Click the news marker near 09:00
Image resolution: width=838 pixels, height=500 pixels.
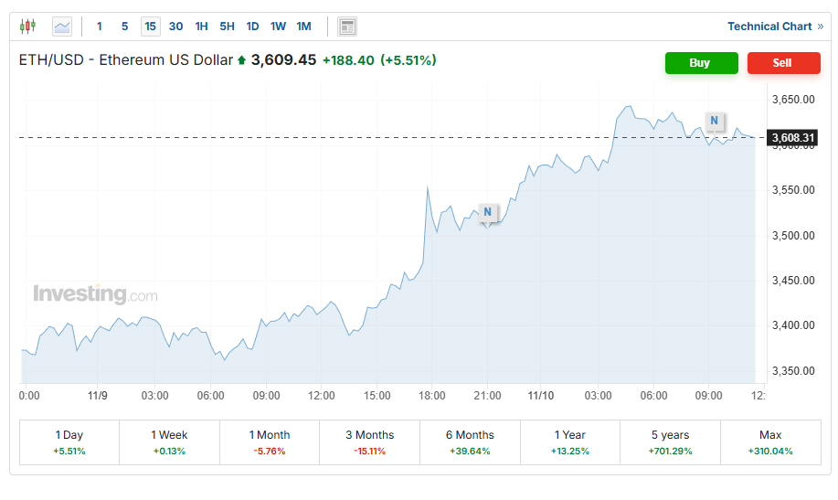[714, 120]
